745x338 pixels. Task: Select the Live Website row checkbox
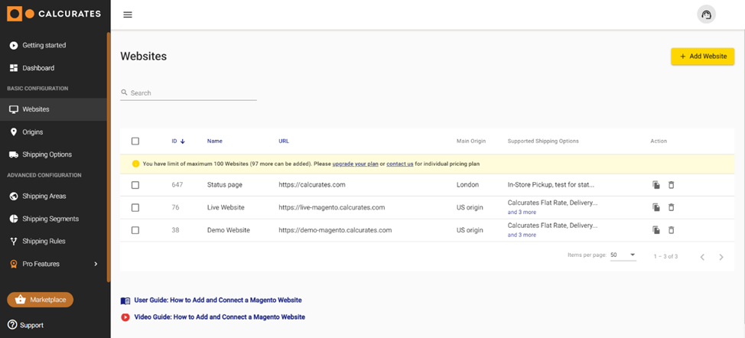[135, 207]
